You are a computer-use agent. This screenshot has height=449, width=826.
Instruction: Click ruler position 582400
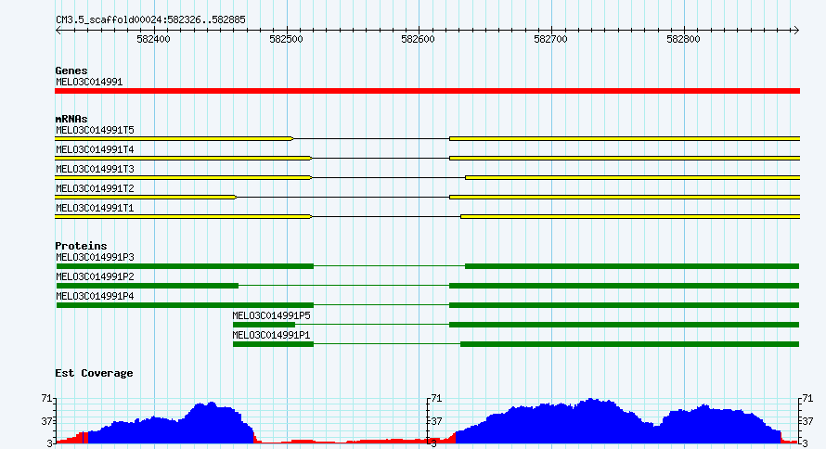[153, 39]
